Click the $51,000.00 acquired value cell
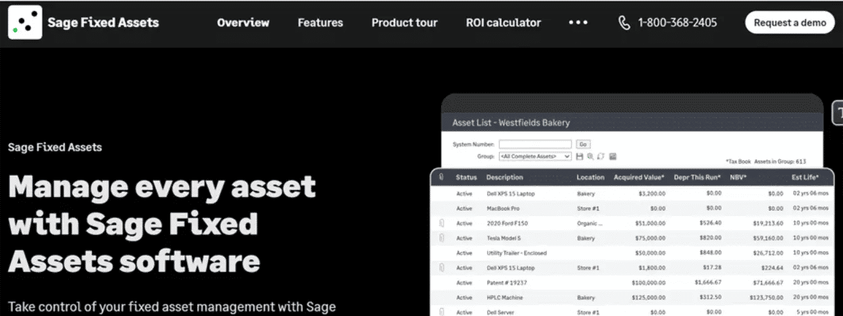Image resolution: width=843 pixels, height=316 pixels. point(650,223)
